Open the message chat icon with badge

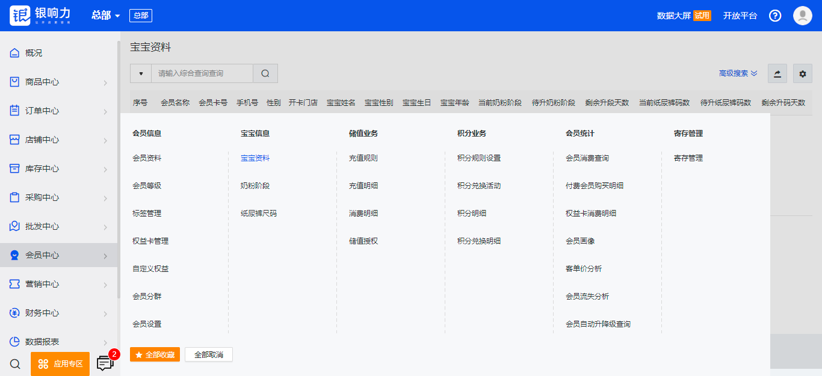[x=105, y=363]
